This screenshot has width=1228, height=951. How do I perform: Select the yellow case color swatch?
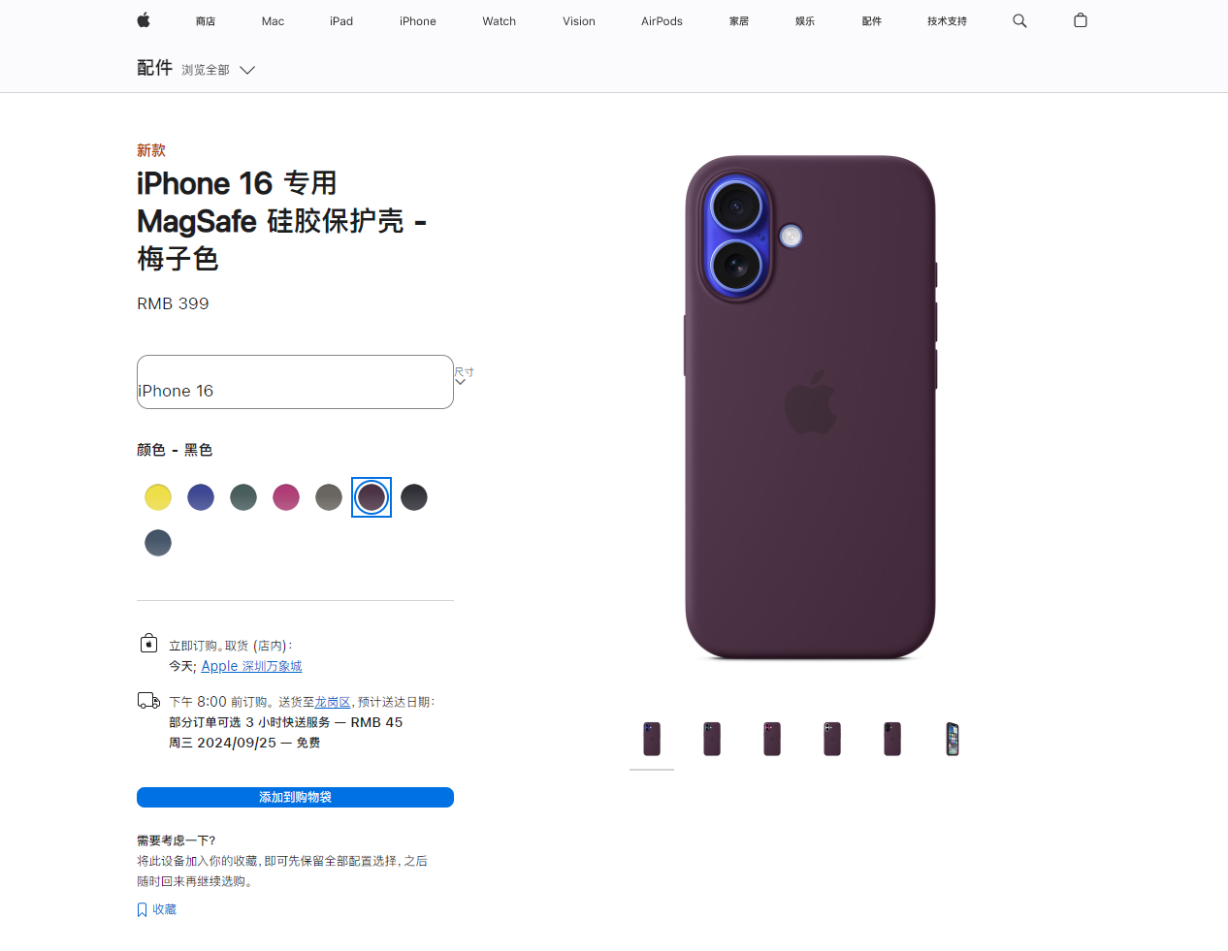tap(158, 497)
